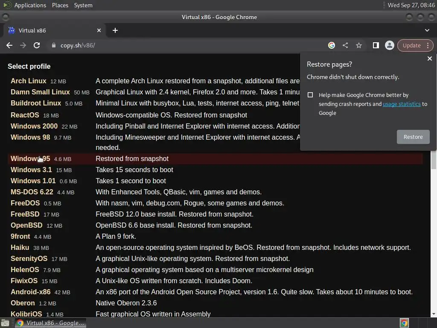Click the scrollbar down arrow
The width and height of the screenshot is (437, 328).
pyautogui.click(x=434, y=314)
